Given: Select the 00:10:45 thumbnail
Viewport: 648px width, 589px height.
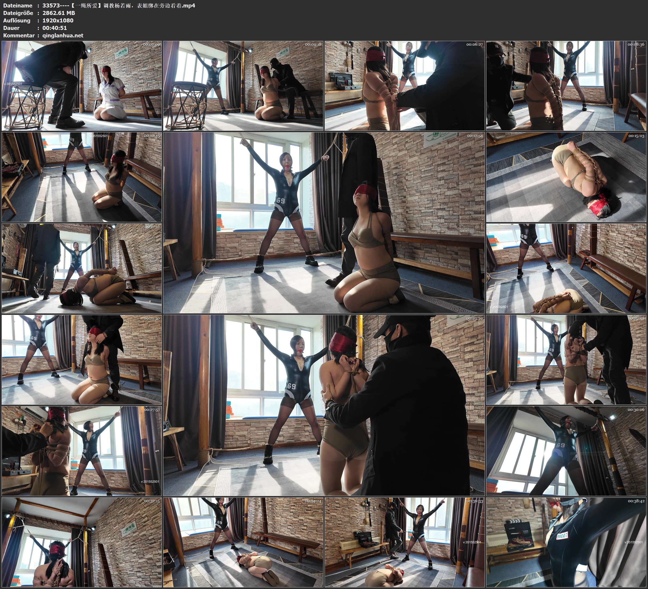Looking at the screenshot, I should (82, 177).
